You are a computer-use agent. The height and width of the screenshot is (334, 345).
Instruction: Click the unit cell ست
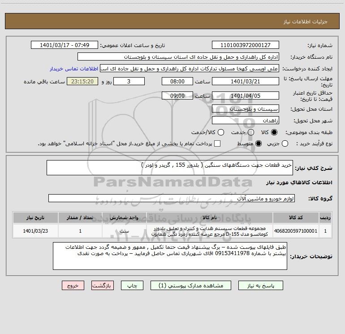[124, 231]
